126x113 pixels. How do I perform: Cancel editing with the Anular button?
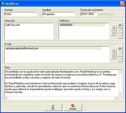point(73,107)
